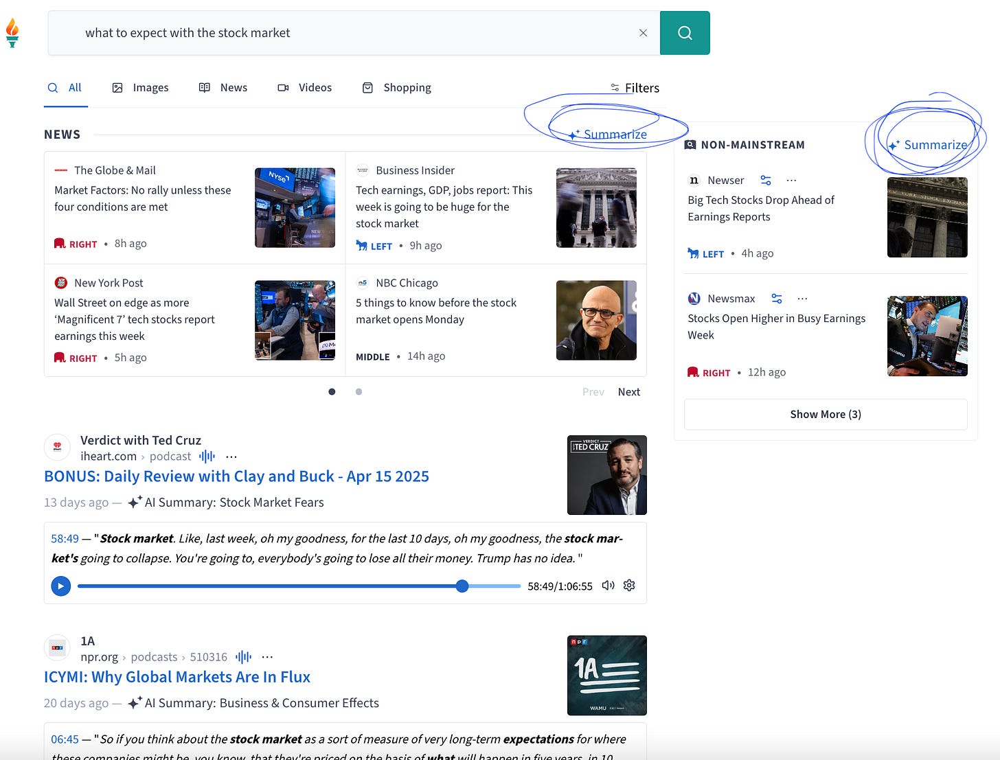Image resolution: width=1000 pixels, height=760 pixels.
Task: Click the filter sliders icon beside Newser
Action: tap(766, 180)
